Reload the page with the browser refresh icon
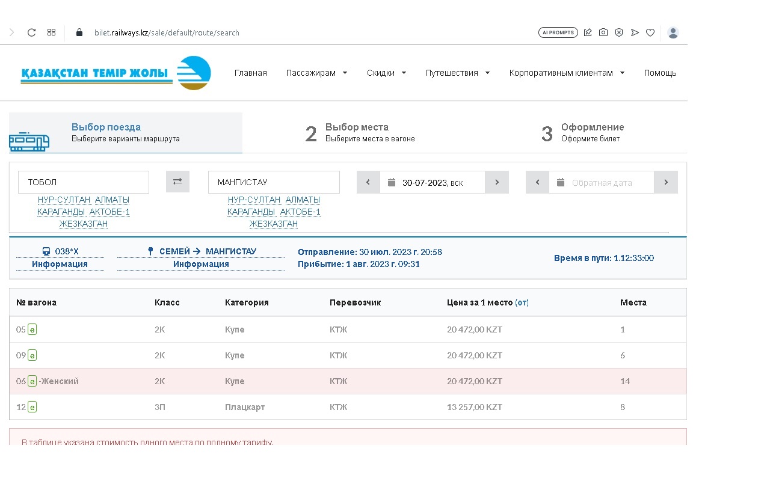This screenshot has height=481, width=770. 32,32
